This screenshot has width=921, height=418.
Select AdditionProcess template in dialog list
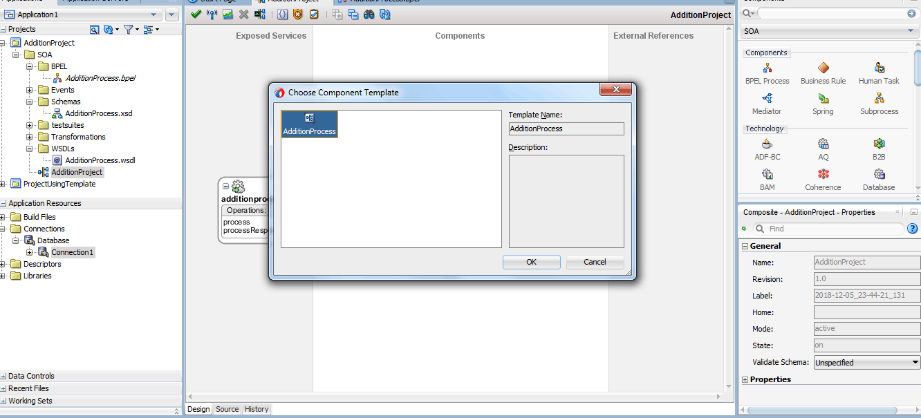click(309, 124)
